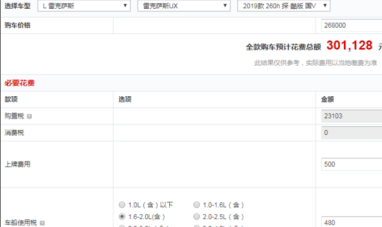Edit the 购车价格 field showing 268000

[351, 25]
